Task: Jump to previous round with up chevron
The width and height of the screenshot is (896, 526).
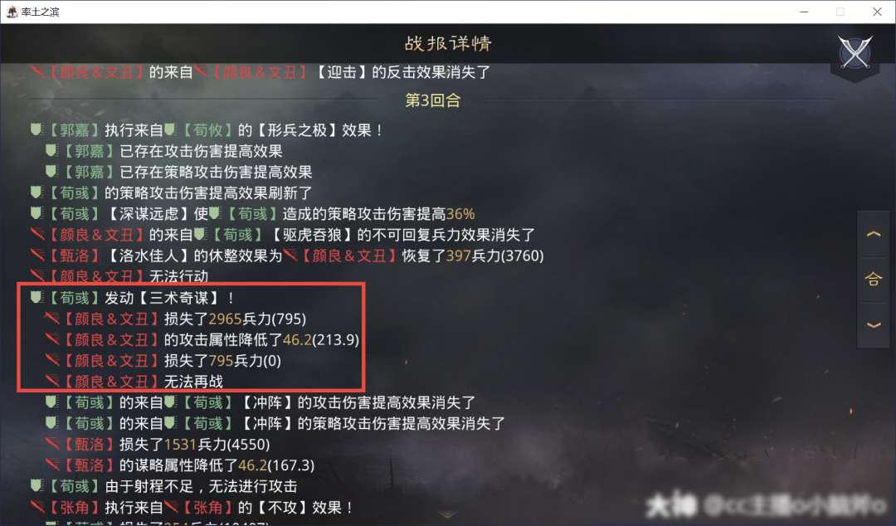Action: click(873, 234)
